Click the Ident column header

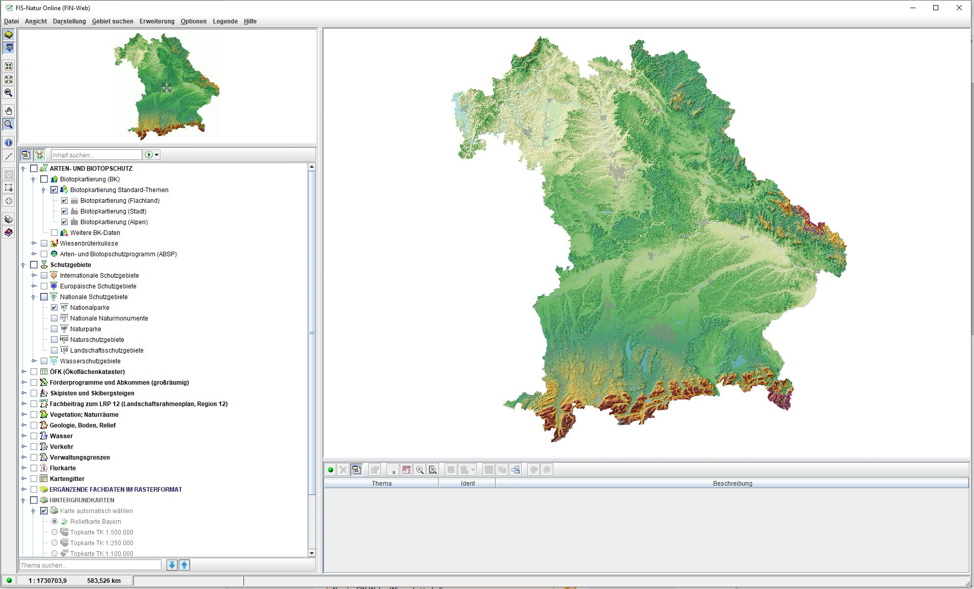click(x=468, y=484)
